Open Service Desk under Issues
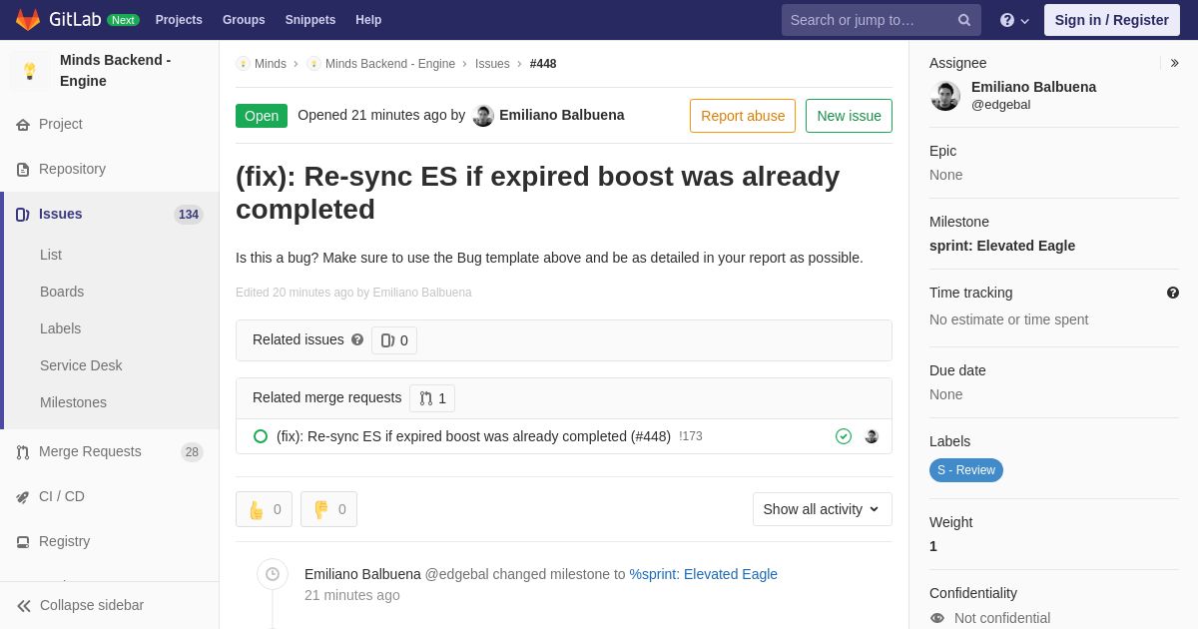Screen dimensions: 1198x629 81,365
